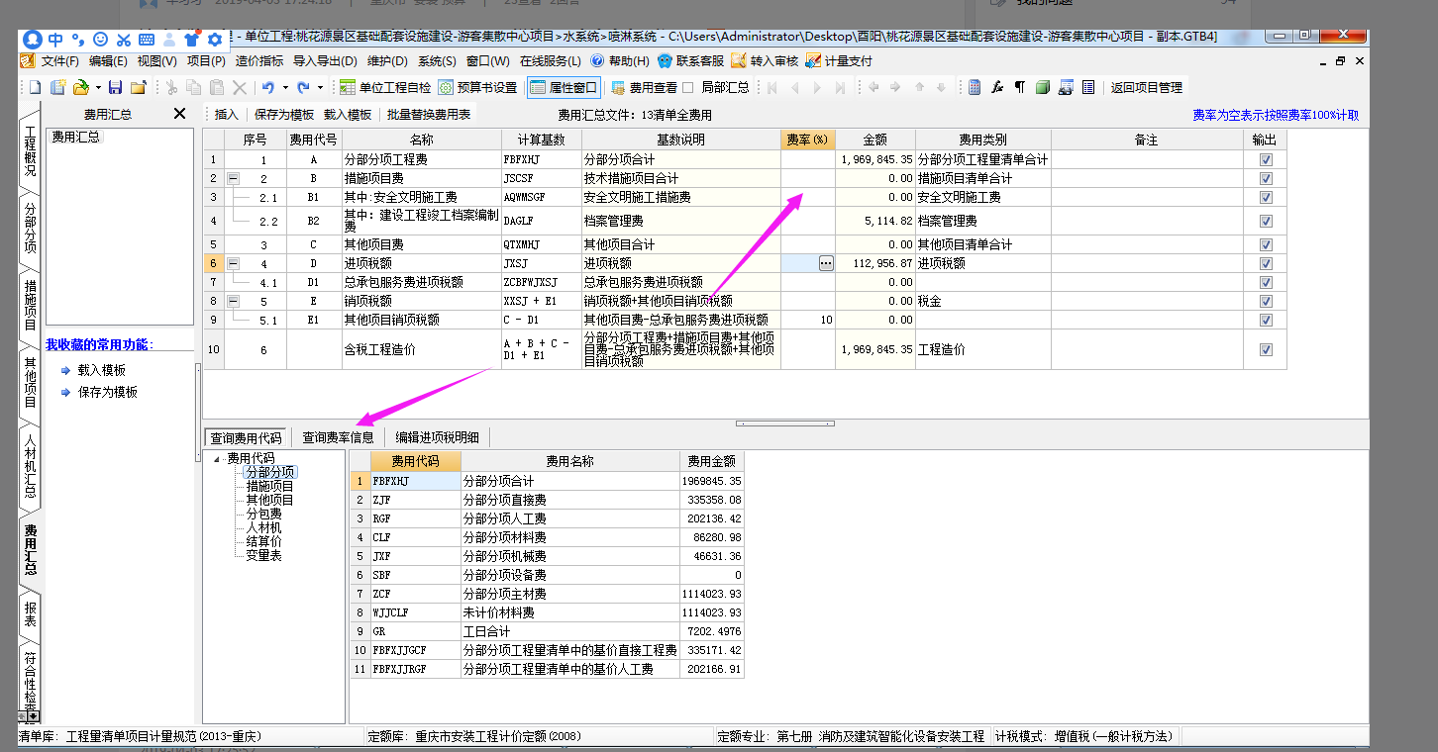Click the 转入审核 icon button
The width and height of the screenshot is (1438, 752).
[x=766, y=61]
